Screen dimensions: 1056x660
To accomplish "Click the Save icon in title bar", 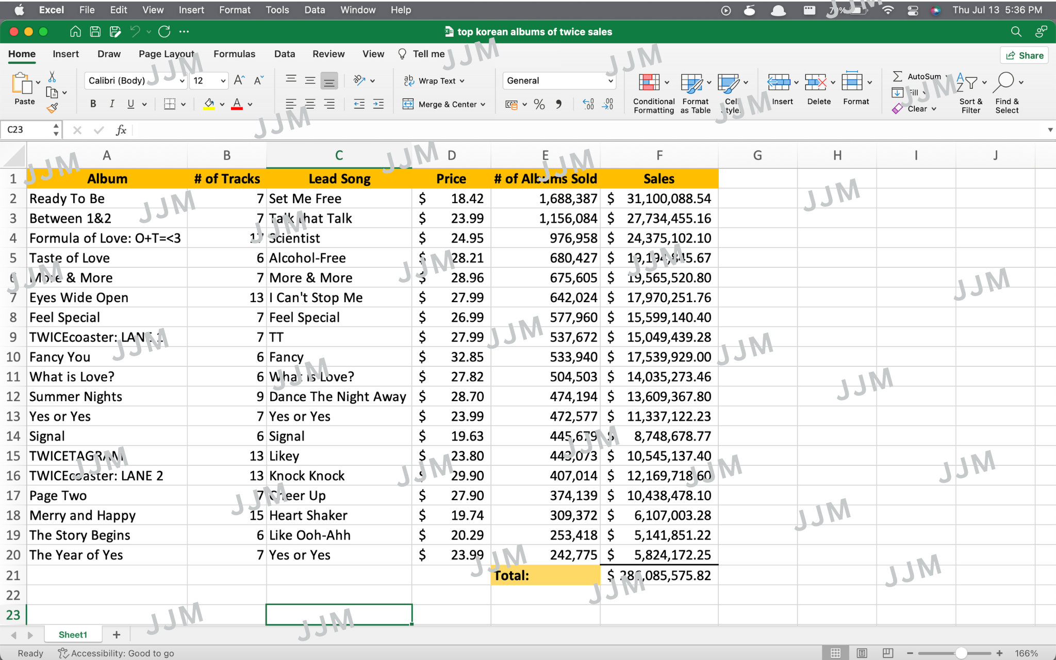I will click(95, 32).
